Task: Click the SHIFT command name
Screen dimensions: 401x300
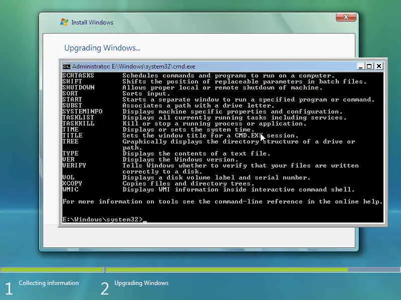Action: [72, 81]
